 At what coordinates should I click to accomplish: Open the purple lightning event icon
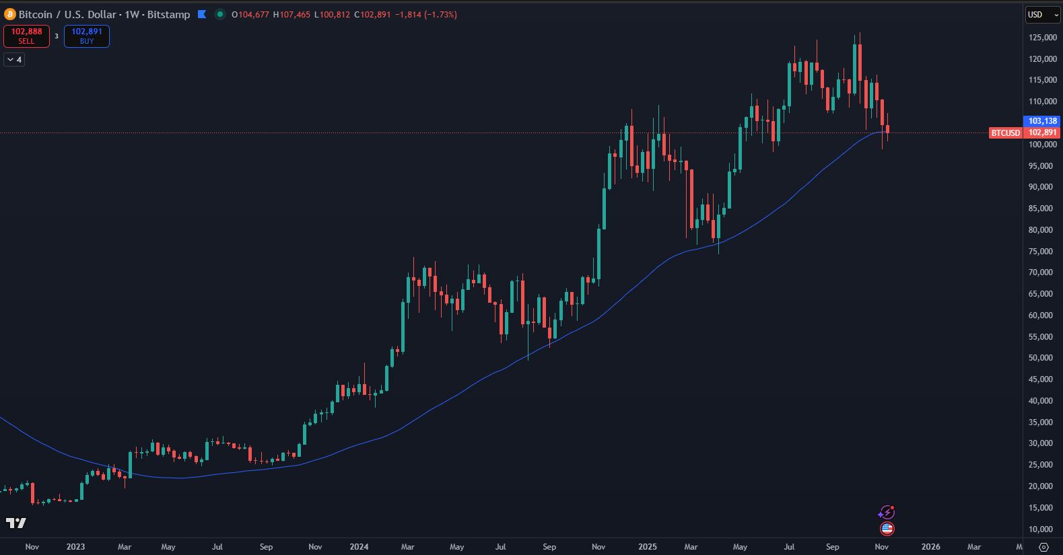click(887, 513)
